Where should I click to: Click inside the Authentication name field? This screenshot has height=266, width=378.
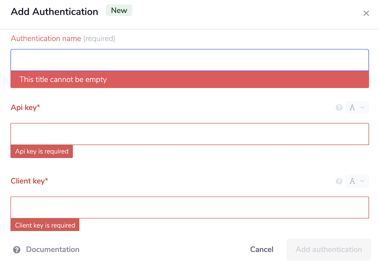[189, 60]
